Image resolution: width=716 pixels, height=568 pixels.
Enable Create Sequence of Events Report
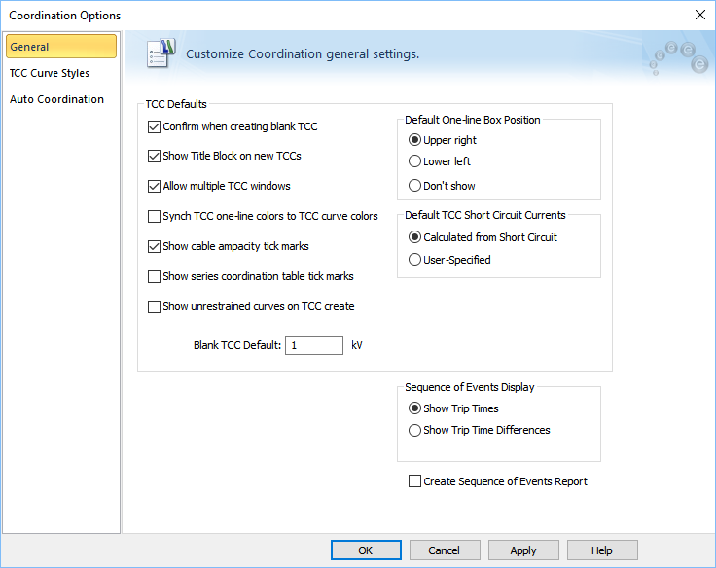click(x=415, y=481)
